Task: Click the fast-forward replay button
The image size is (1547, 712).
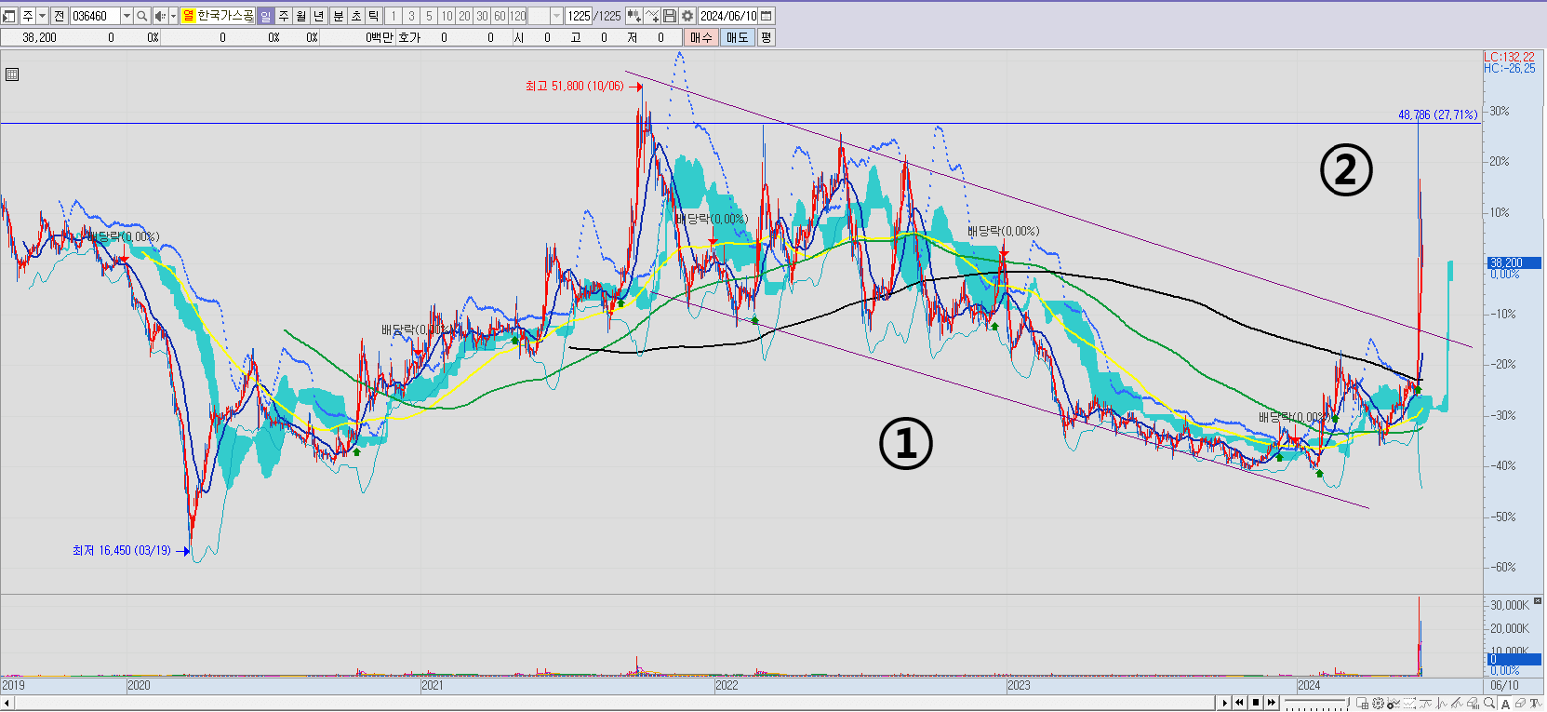Action: point(1272,703)
